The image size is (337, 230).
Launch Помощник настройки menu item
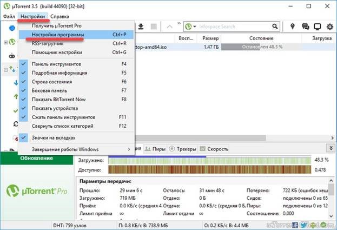click(x=76, y=52)
